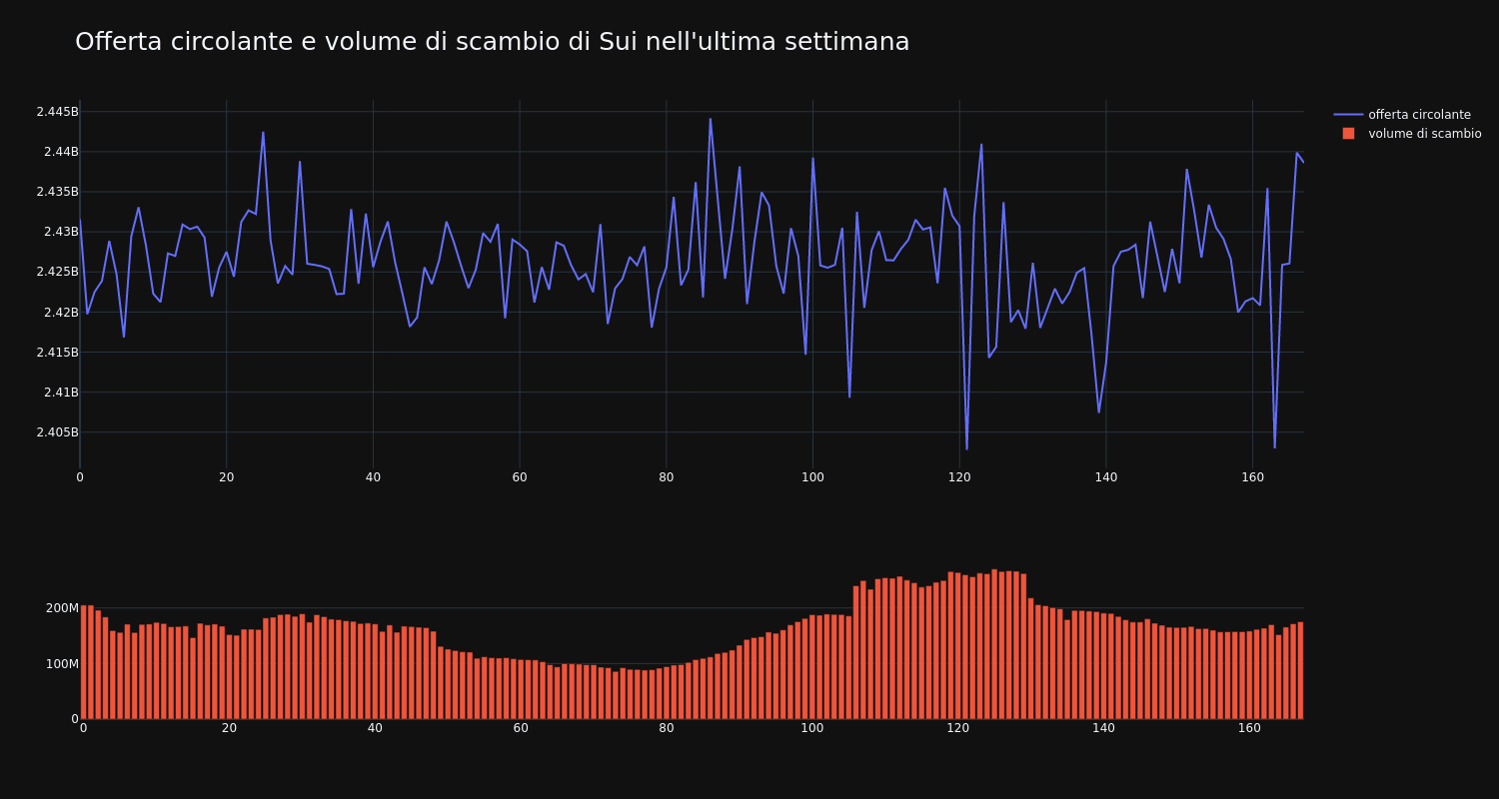
Task: Click the line peak near x=86
Action: (x=711, y=119)
